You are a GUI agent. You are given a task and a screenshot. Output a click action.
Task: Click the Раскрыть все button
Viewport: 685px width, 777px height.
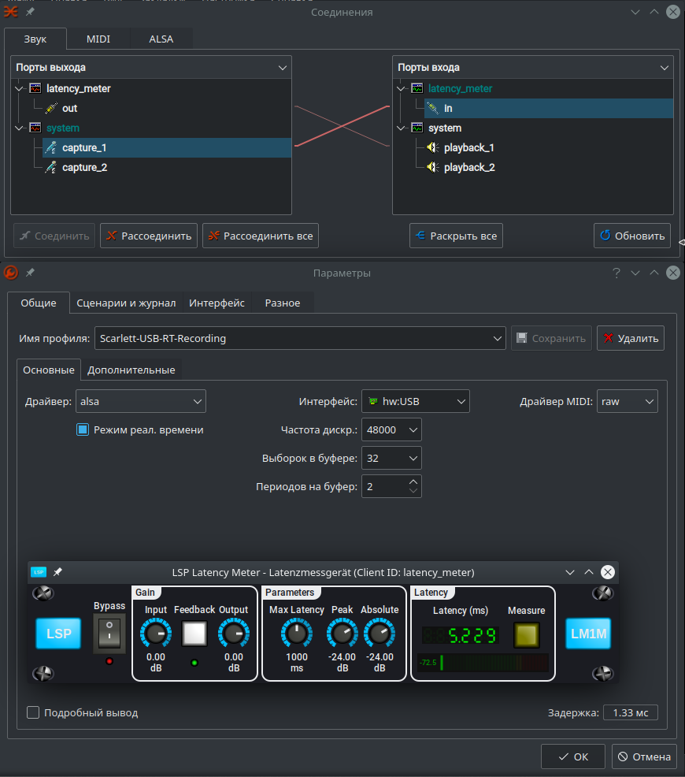(456, 236)
